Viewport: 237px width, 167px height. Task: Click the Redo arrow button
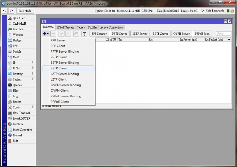[x=11, y=11]
